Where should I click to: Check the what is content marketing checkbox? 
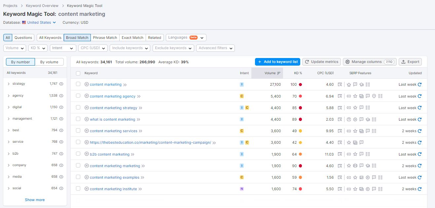(x=78, y=119)
